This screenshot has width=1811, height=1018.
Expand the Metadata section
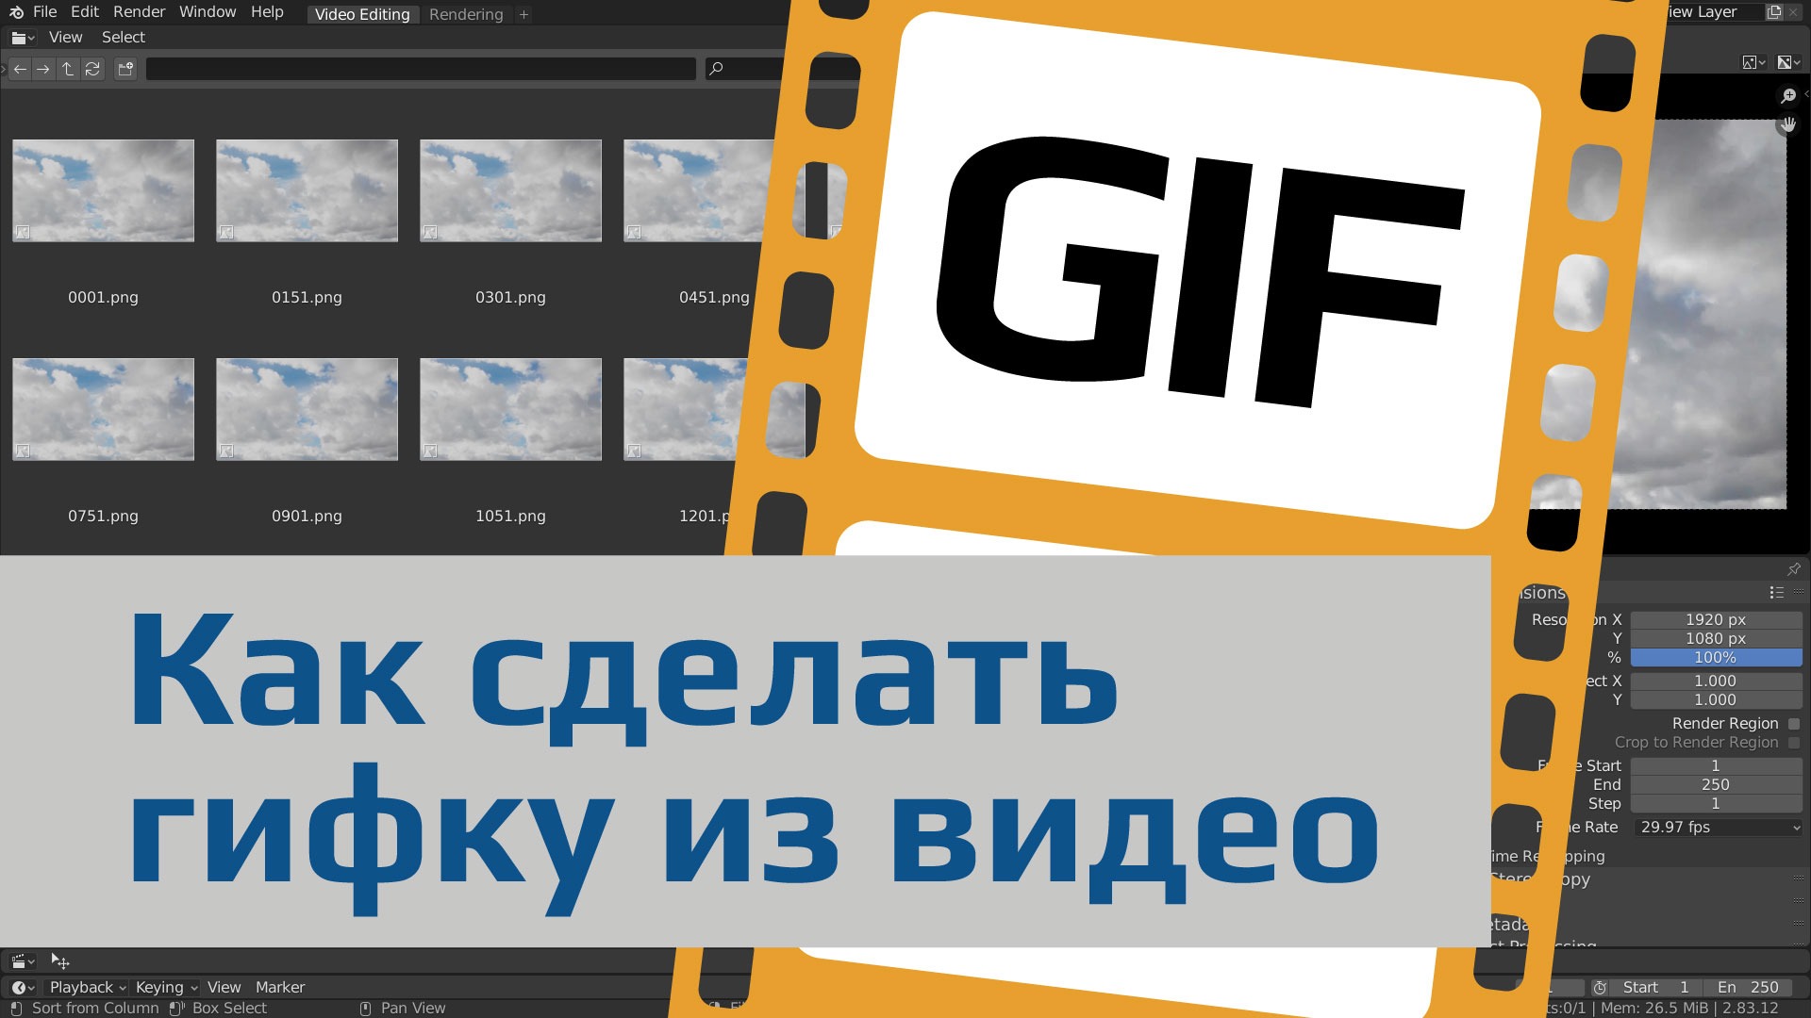1519,922
